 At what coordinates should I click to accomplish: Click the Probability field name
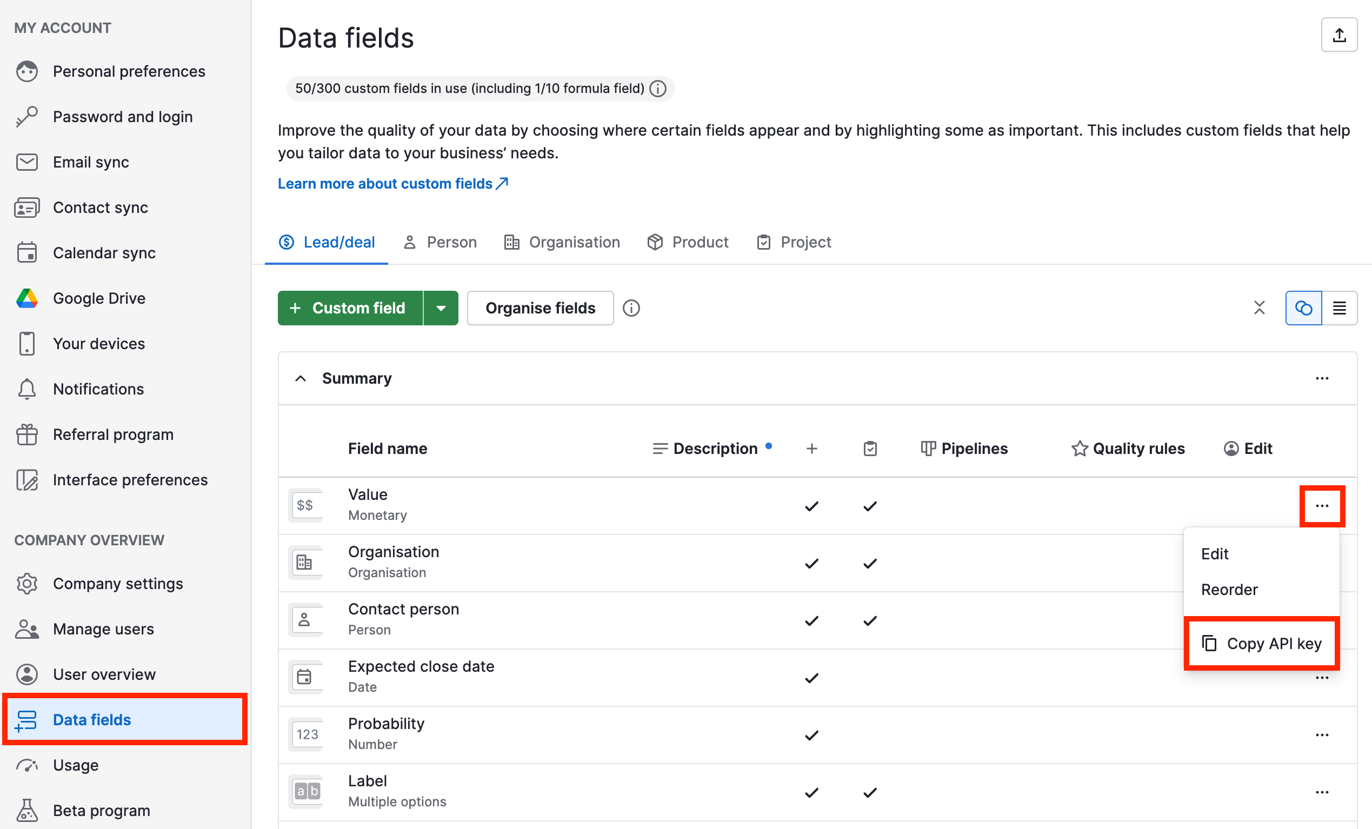pyautogui.click(x=386, y=724)
